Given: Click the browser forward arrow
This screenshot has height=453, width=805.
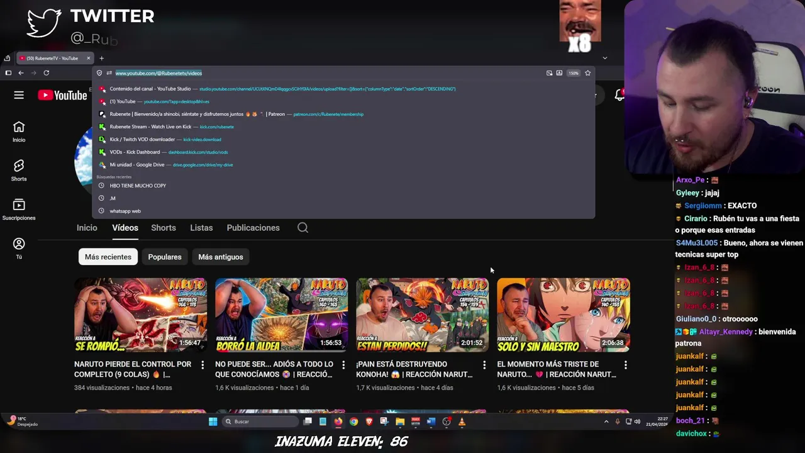Looking at the screenshot, I should [x=33, y=73].
